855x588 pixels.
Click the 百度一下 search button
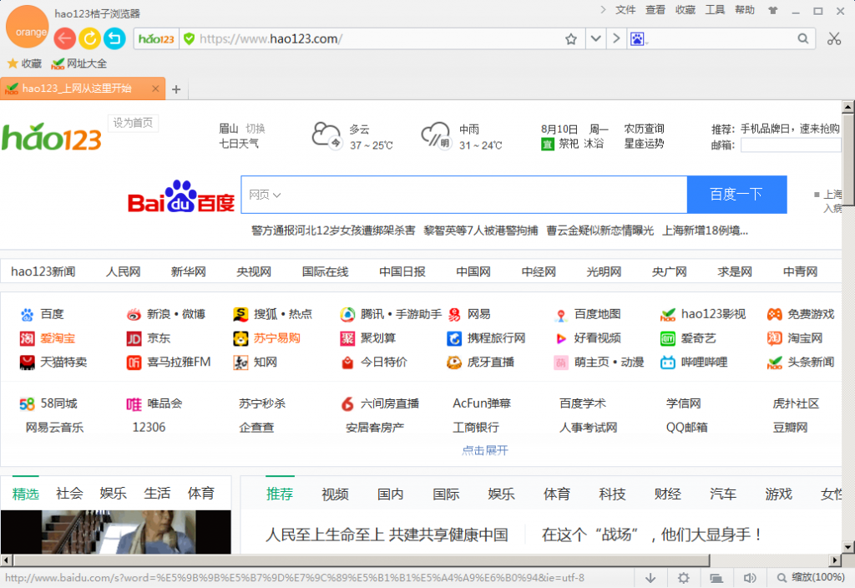click(736, 195)
